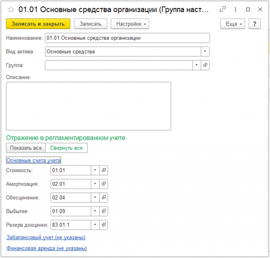Expand Забалансовый учет (не указаны) section

pos(46,237)
